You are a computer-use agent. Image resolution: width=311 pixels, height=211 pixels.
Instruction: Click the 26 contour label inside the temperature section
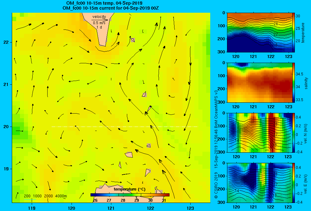(276, 24)
